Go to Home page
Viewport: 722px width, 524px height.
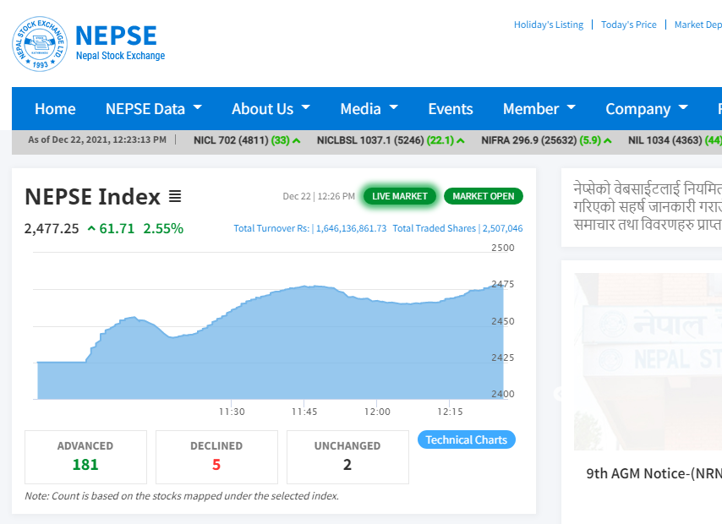55,109
